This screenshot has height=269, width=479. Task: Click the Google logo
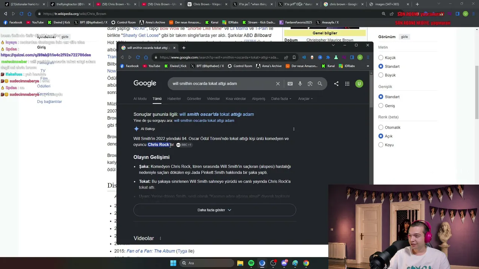145,83
